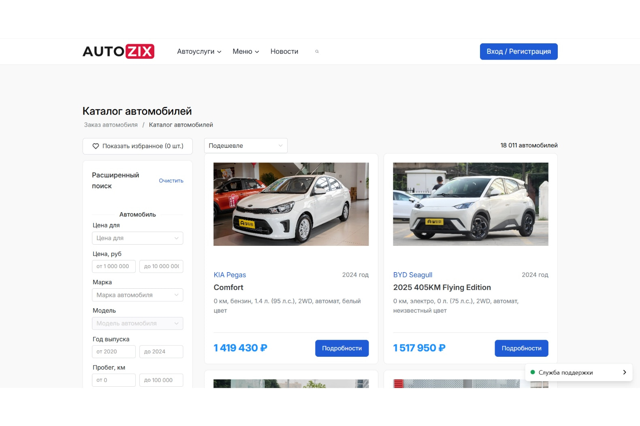Open the BYD Seagull car photo
Viewport: 640px width, 426px height.
[x=470, y=204]
